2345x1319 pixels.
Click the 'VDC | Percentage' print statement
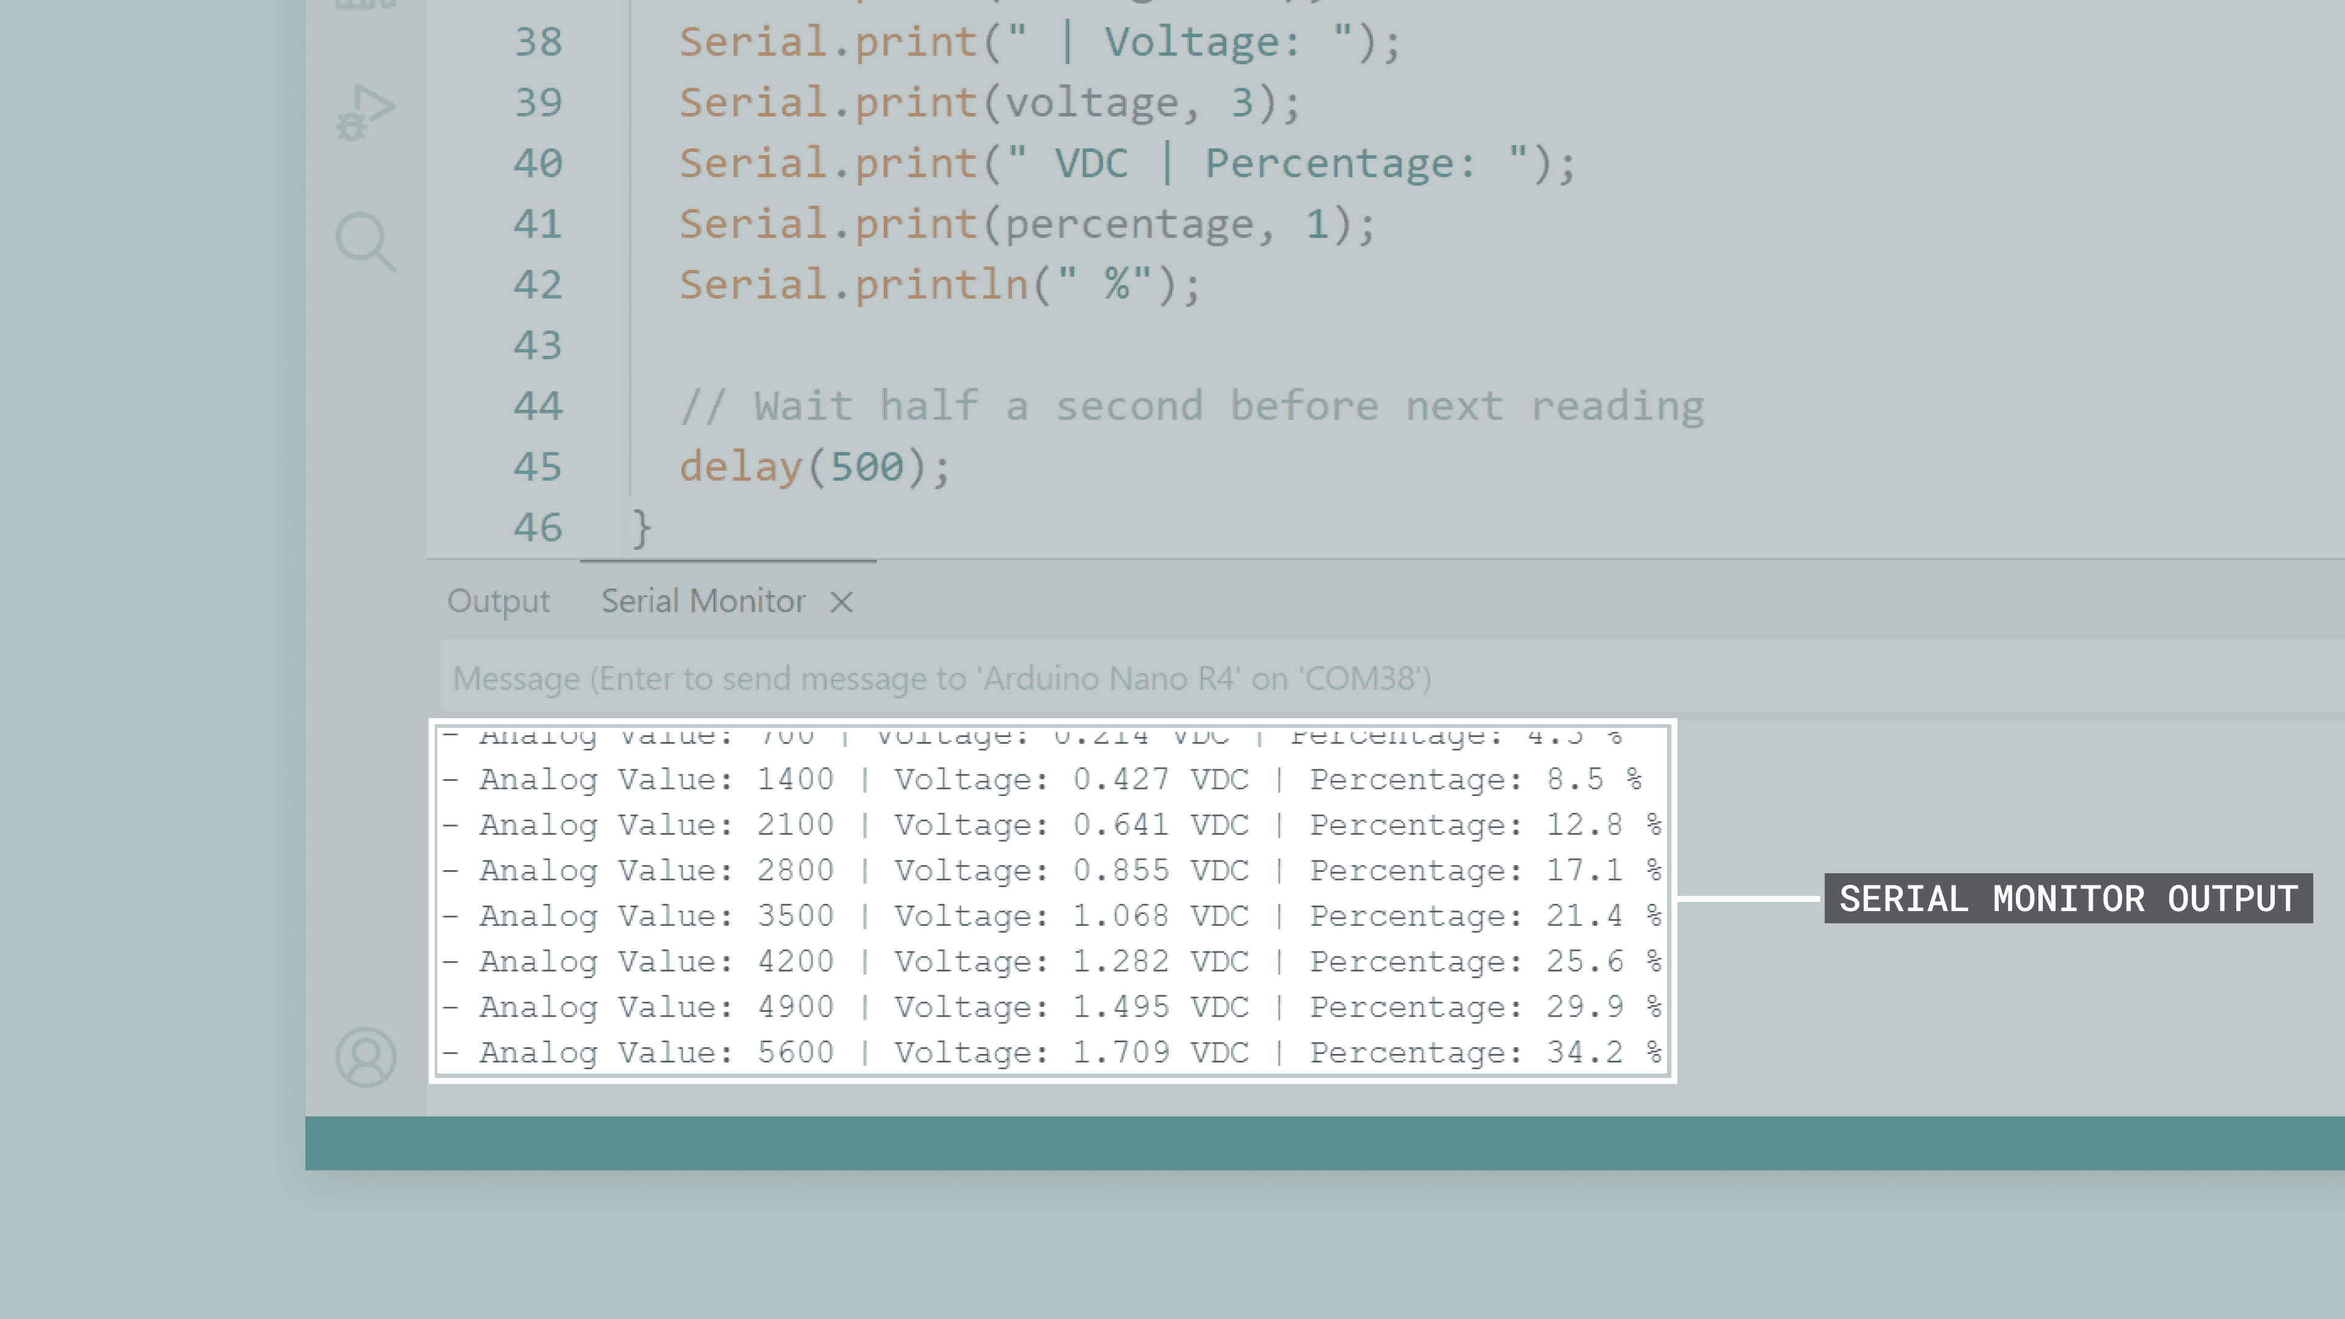pos(1127,164)
